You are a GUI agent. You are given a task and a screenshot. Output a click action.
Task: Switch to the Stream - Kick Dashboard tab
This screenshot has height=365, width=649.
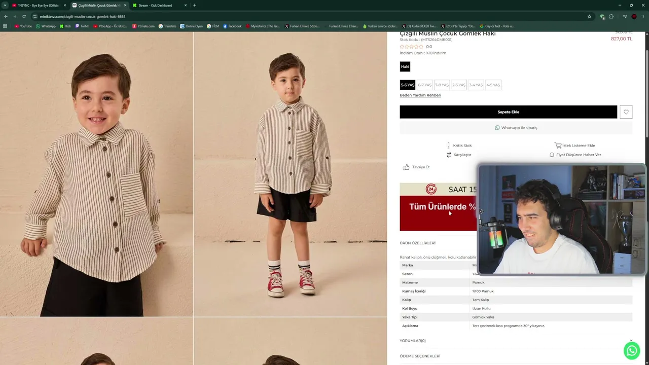(159, 5)
